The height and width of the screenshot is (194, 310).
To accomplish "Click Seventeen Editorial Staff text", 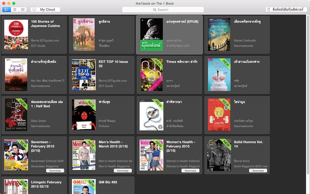I will (x=47, y=161).
